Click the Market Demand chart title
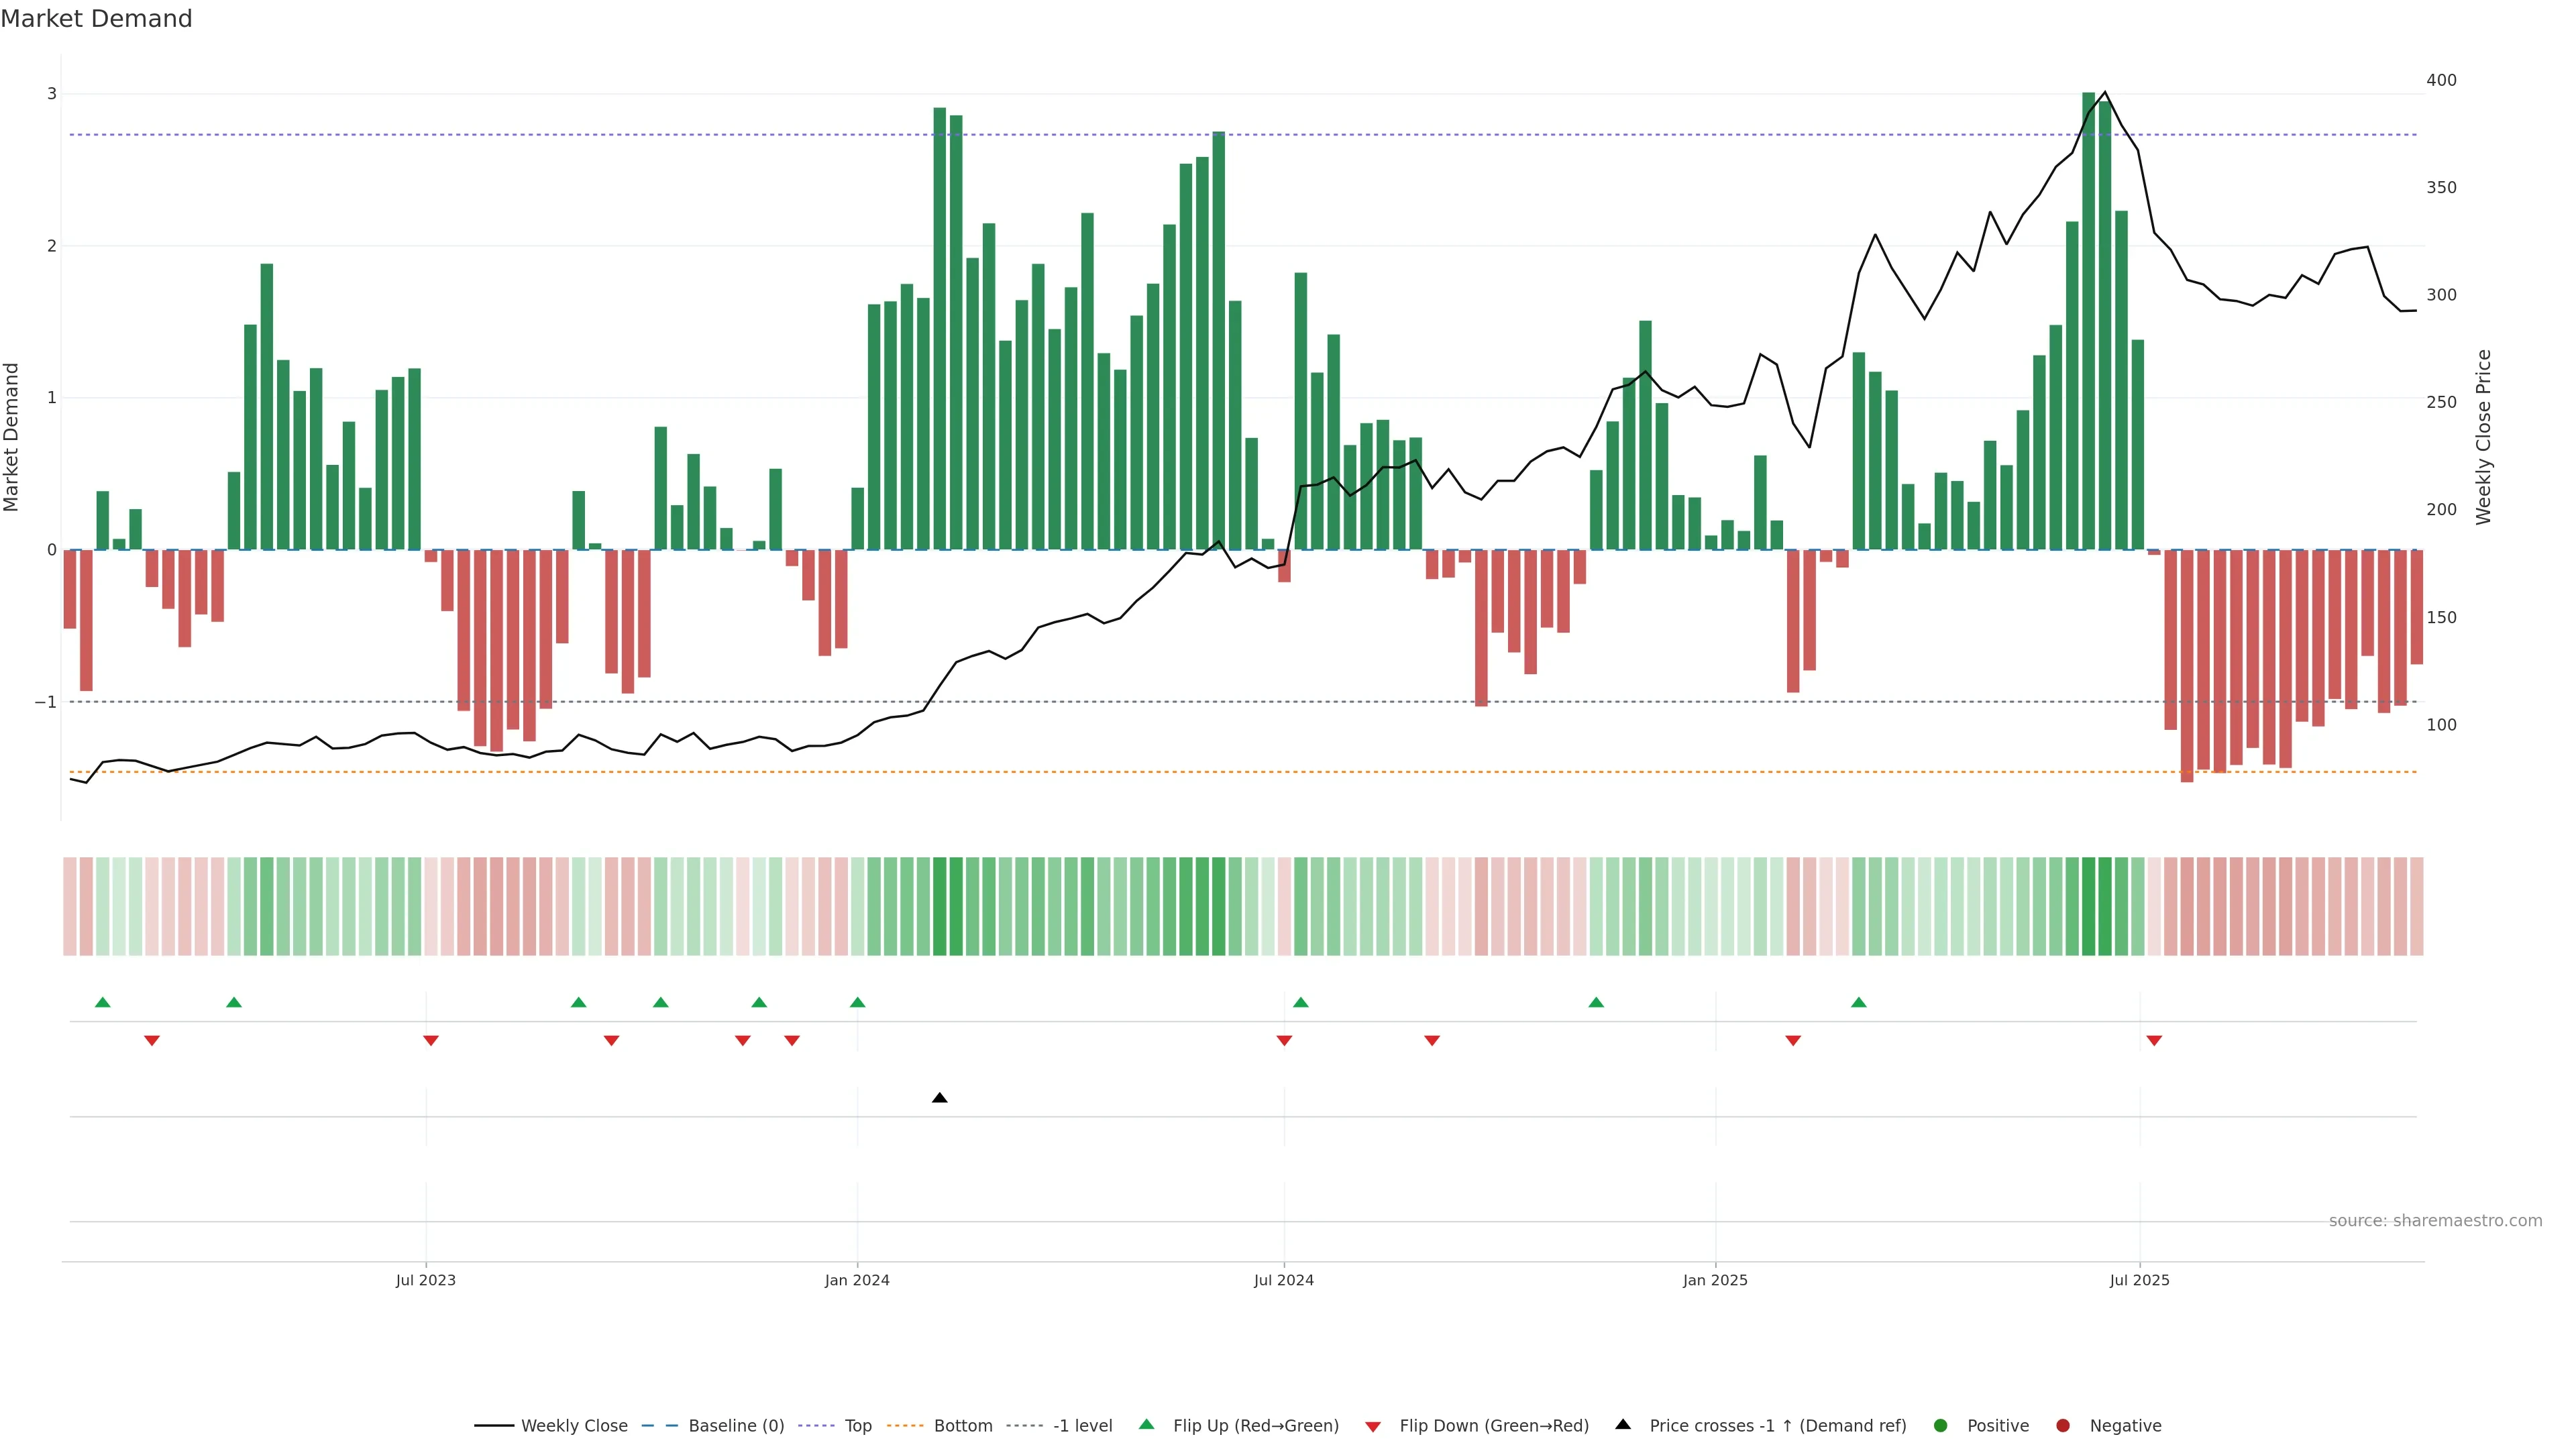The width and height of the screenshot is (2576, 1449). (x=96, y=19)
